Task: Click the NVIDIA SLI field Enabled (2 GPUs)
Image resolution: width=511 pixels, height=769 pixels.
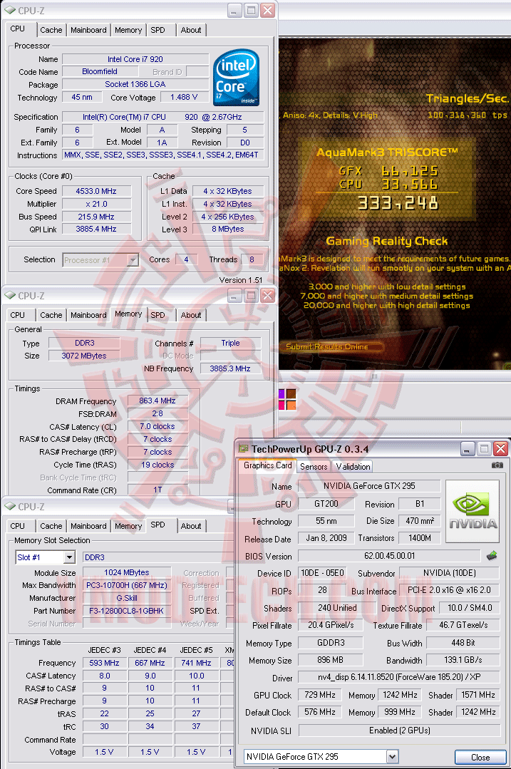Action: click(400, 731)
